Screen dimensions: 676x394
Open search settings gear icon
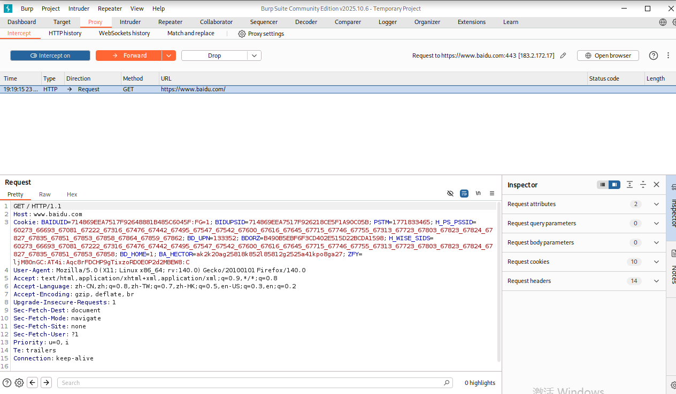pyautogui.click(x=19, y=383)
